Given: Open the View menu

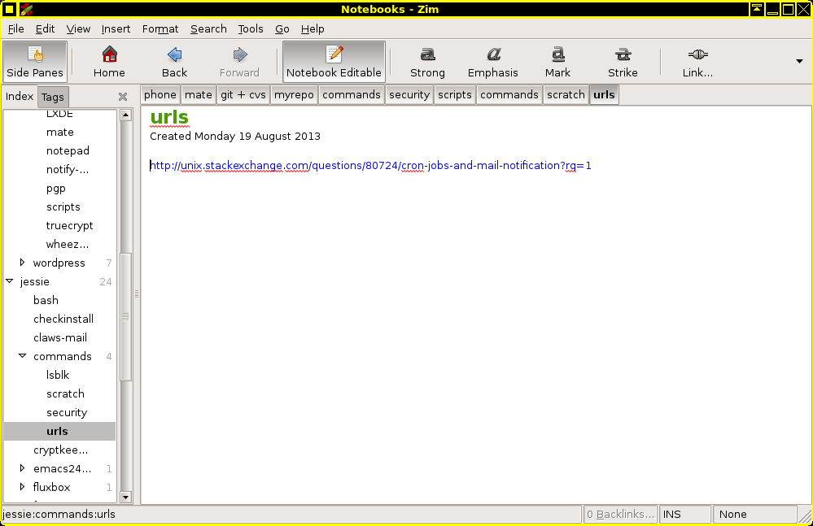Looking at the screenshot, I should [x=78, y=29].
